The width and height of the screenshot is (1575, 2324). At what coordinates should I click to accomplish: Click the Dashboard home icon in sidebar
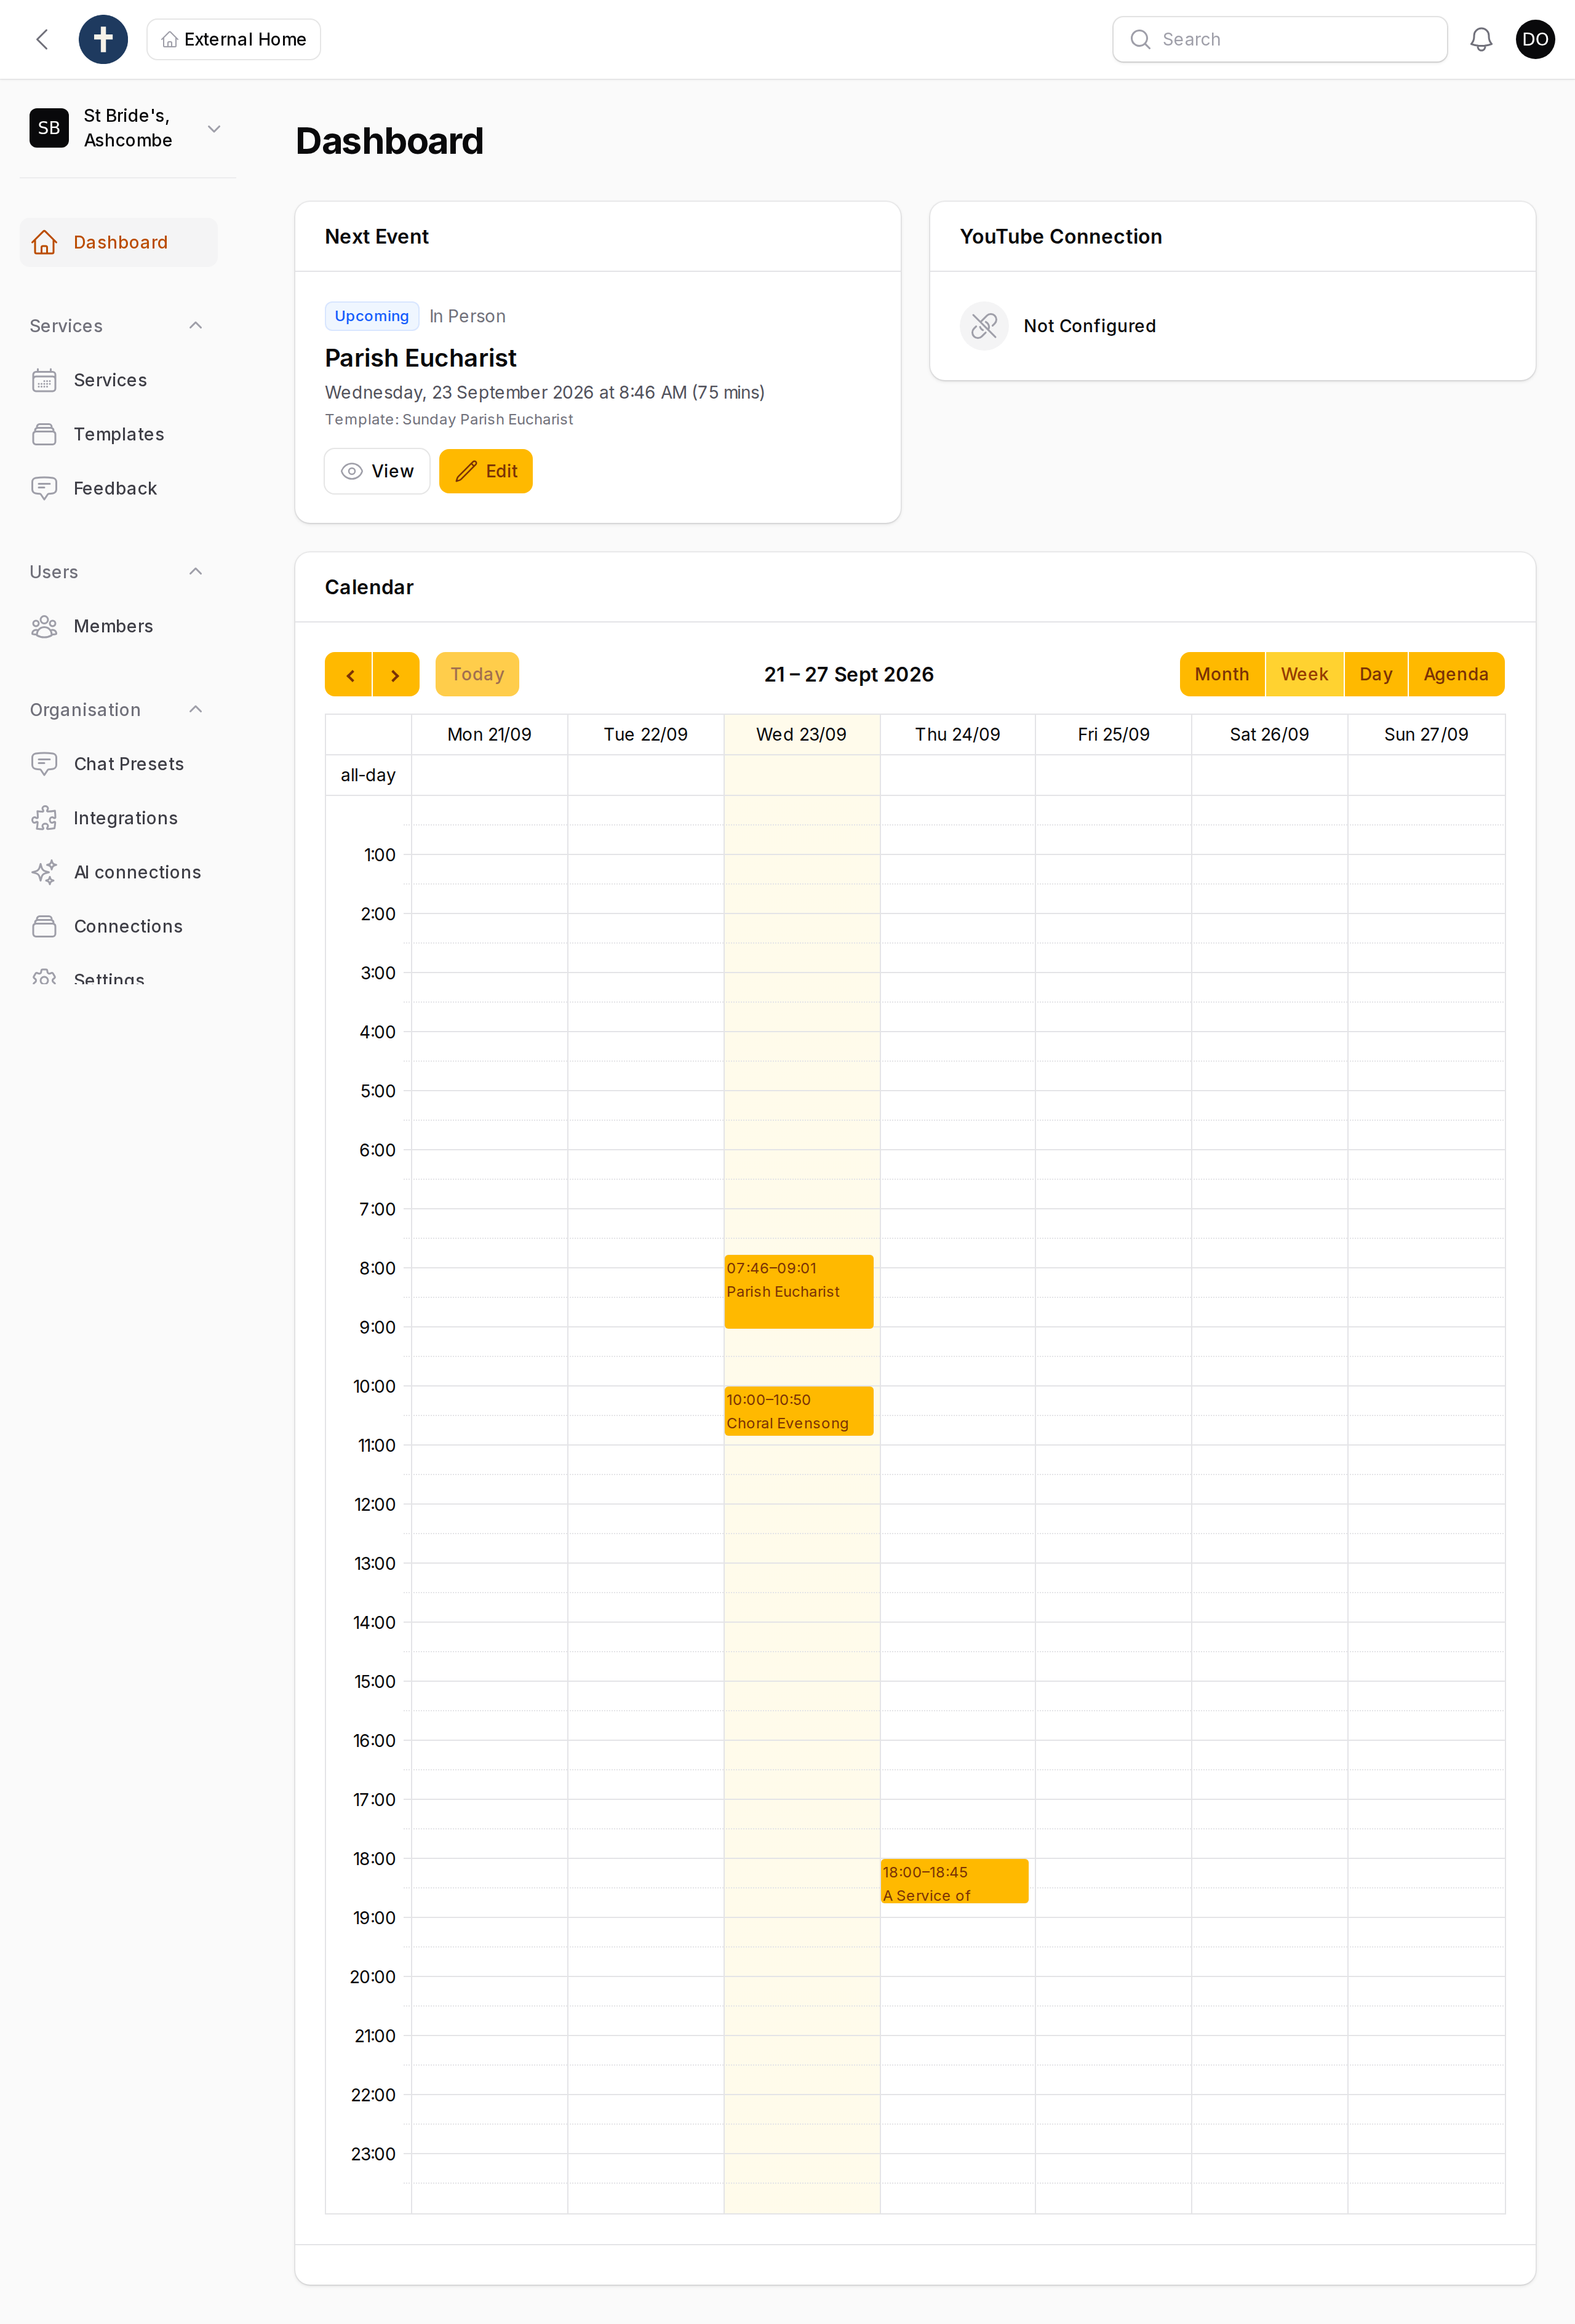click(44, 242)
